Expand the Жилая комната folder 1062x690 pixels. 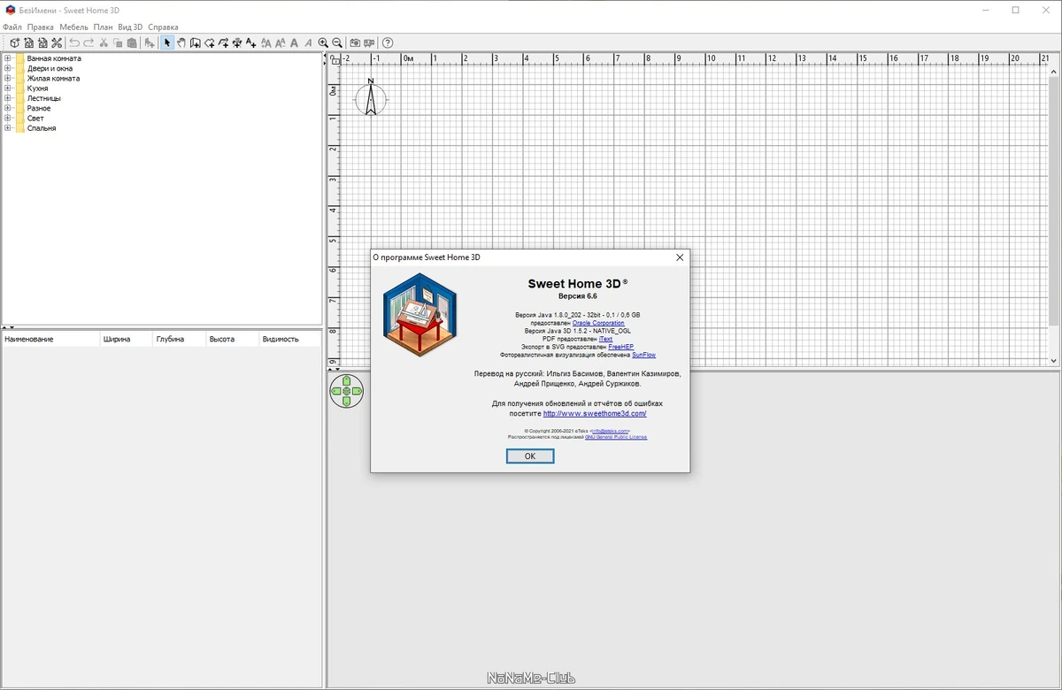[8, 78]
